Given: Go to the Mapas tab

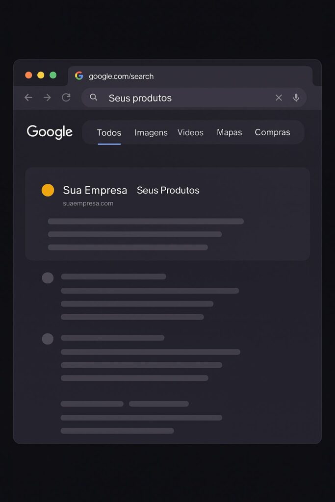Looking at the screenshot, I should 229,132.
